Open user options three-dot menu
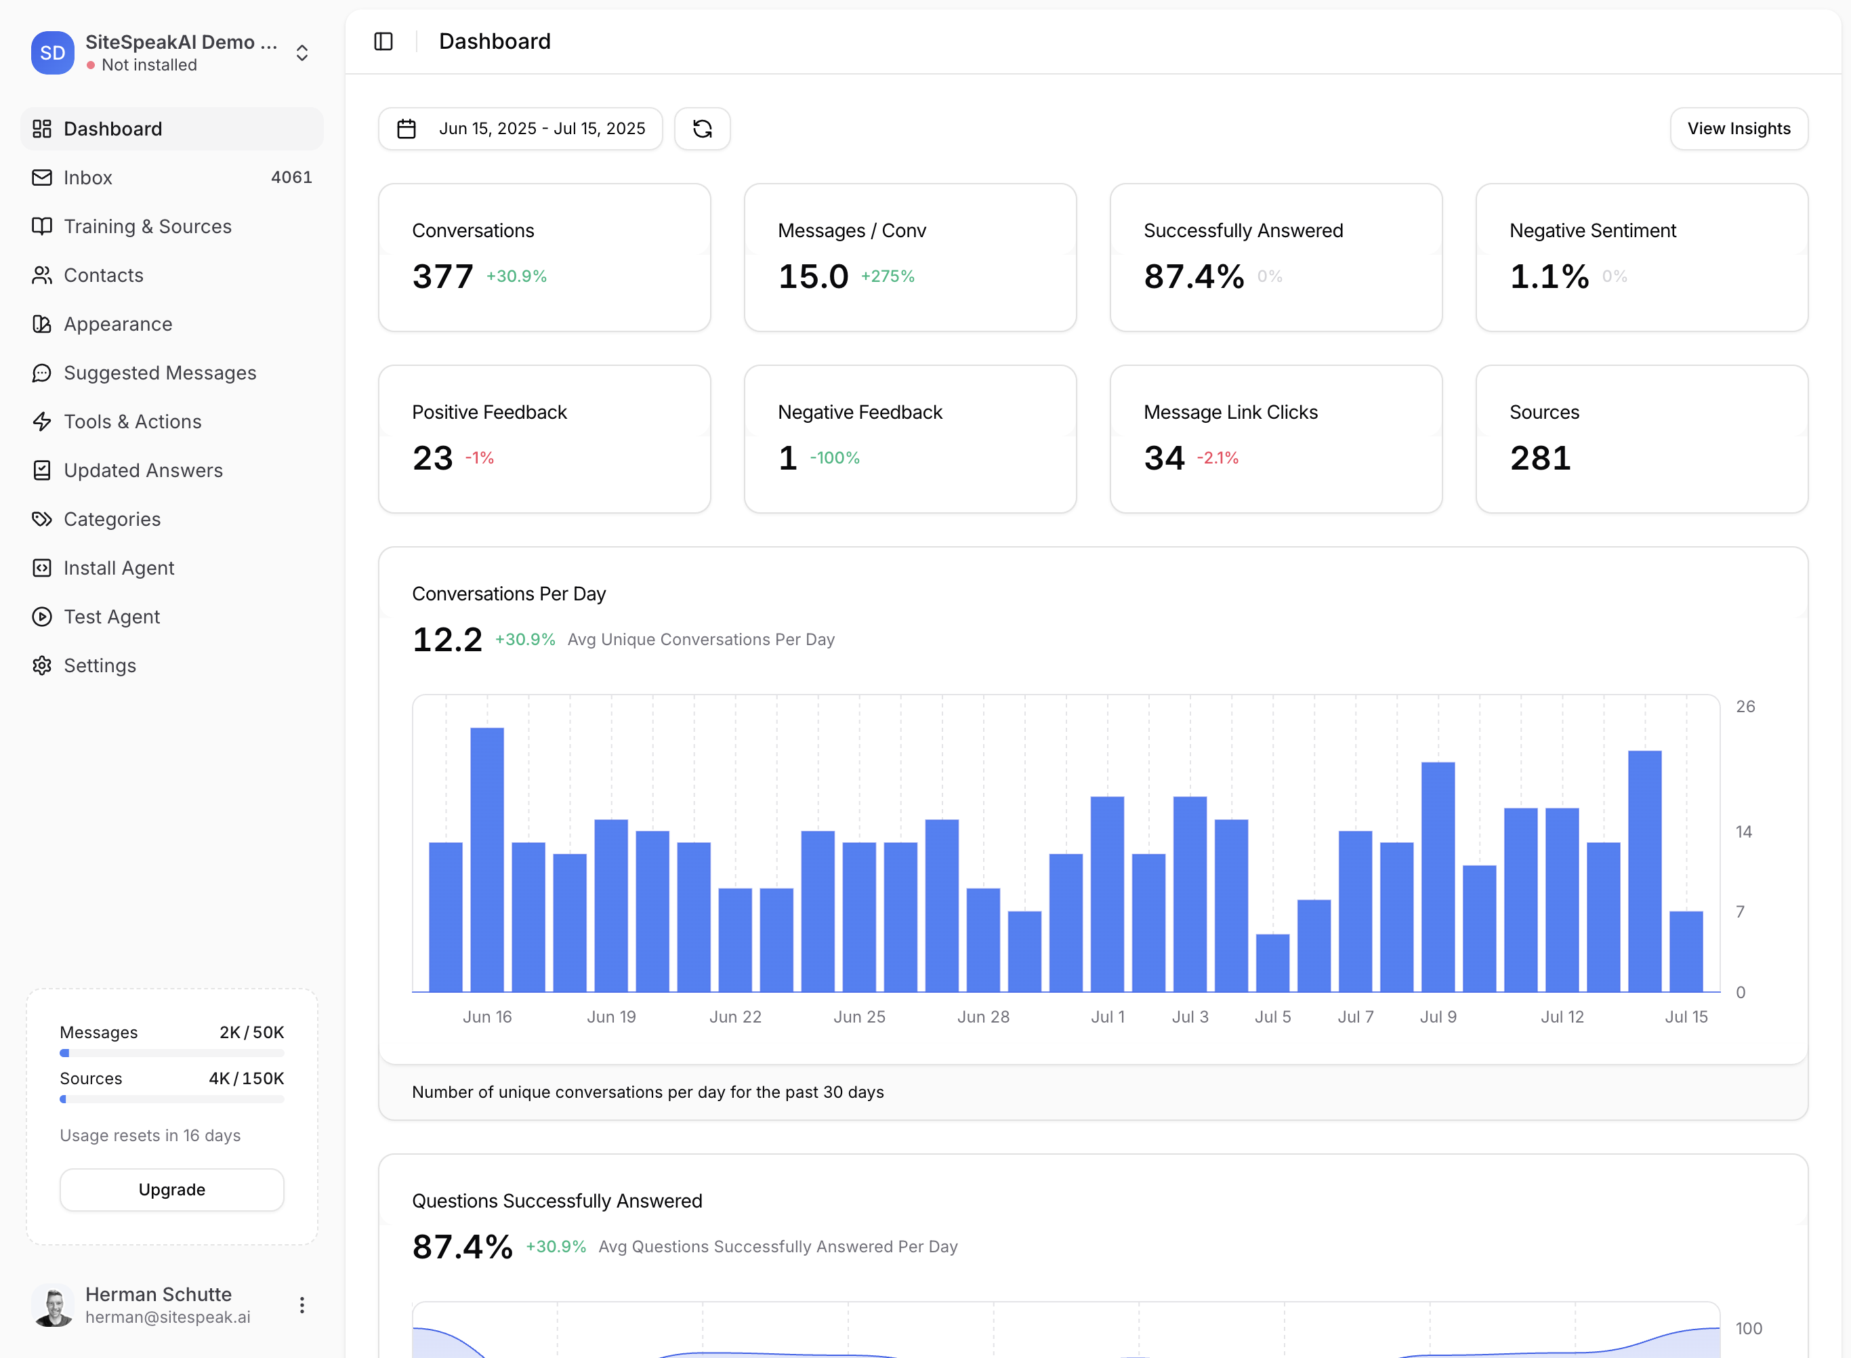The width and height of the screenshot is (1851, 1358). point(301,1305)
